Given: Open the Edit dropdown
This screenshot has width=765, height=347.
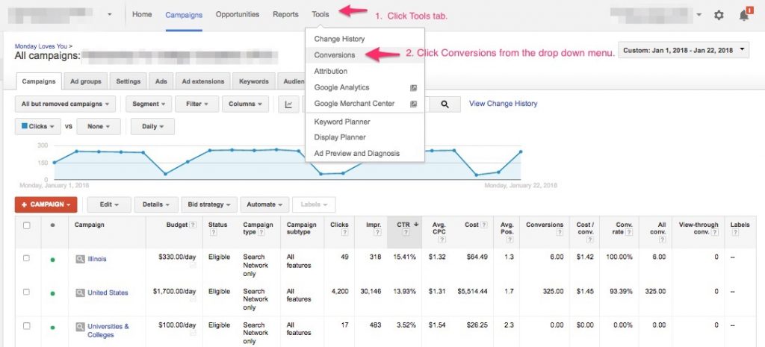Looking at the screenshot, I should 109,204.
